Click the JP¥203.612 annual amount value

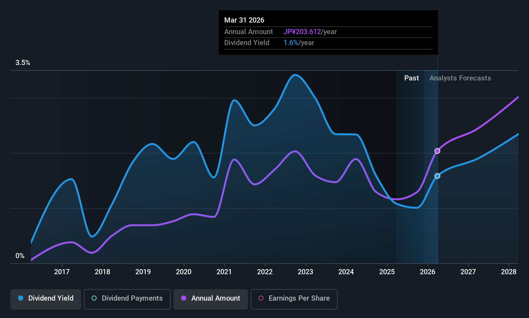point(302,32)
